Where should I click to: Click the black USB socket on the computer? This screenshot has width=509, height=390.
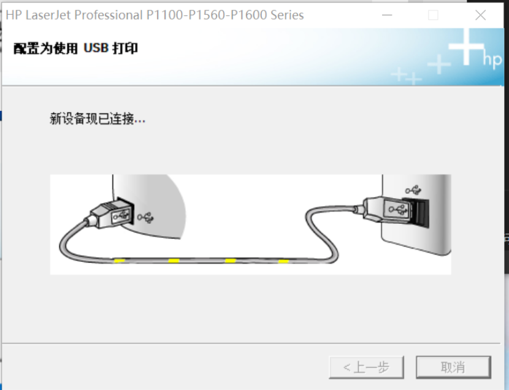(x=420, y=212)
